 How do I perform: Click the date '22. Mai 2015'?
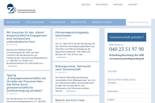point(12,45)
